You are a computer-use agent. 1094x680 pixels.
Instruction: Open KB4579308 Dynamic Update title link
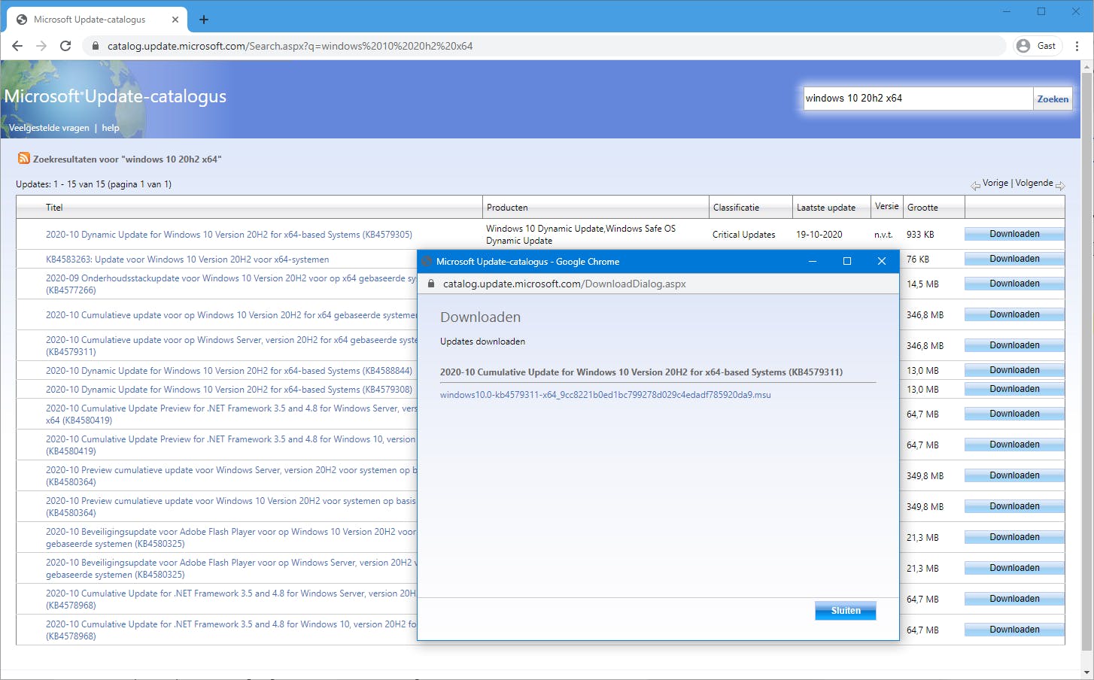pos(229,390)
